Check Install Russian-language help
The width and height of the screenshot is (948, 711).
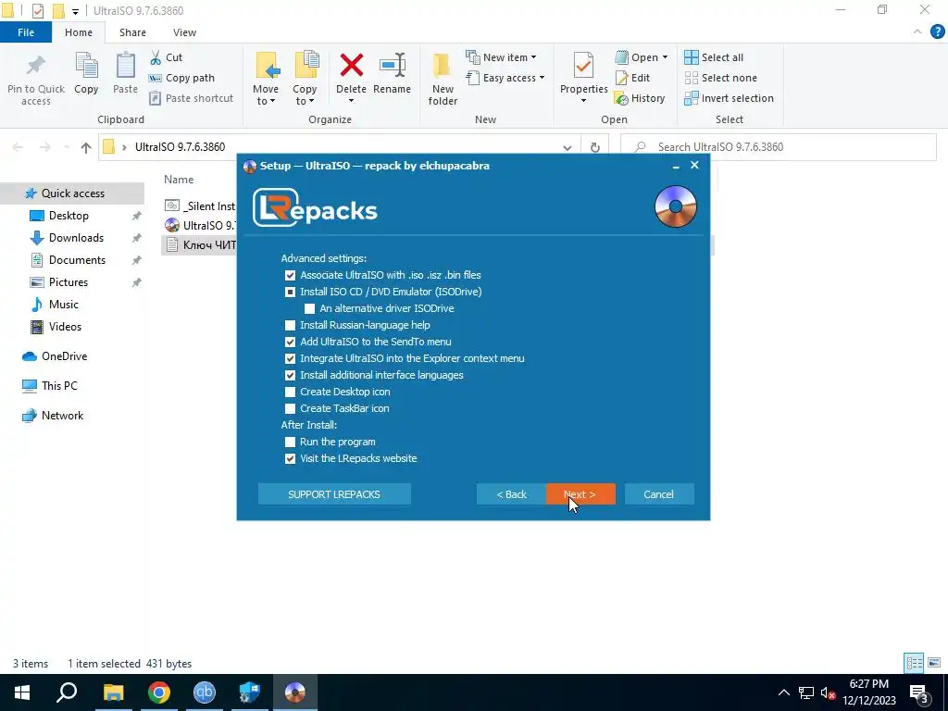(x=290, y=325)
